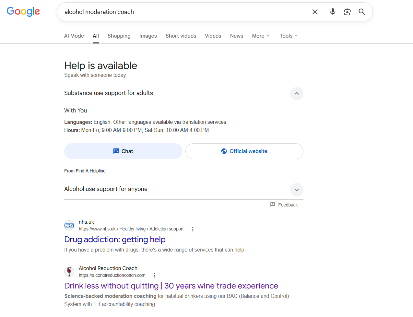Screen dimensions: 413x317
Task: Open the Tools dropdown
Action: pos(289,36)
